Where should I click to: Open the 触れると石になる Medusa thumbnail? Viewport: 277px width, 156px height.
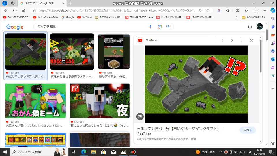pyautogui.click(x=72, y=51)
